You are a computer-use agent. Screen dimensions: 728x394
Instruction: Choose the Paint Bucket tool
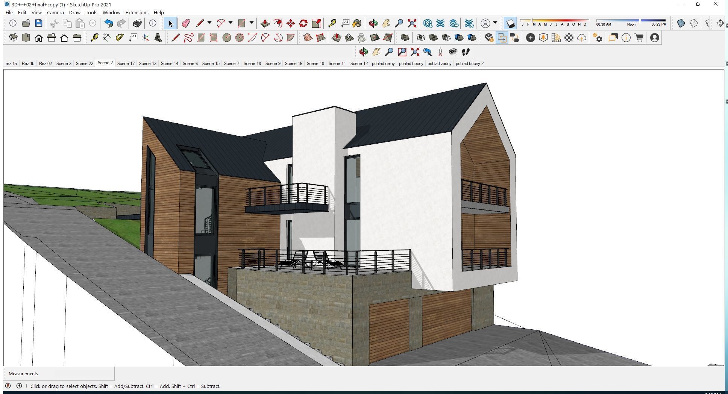357,23
